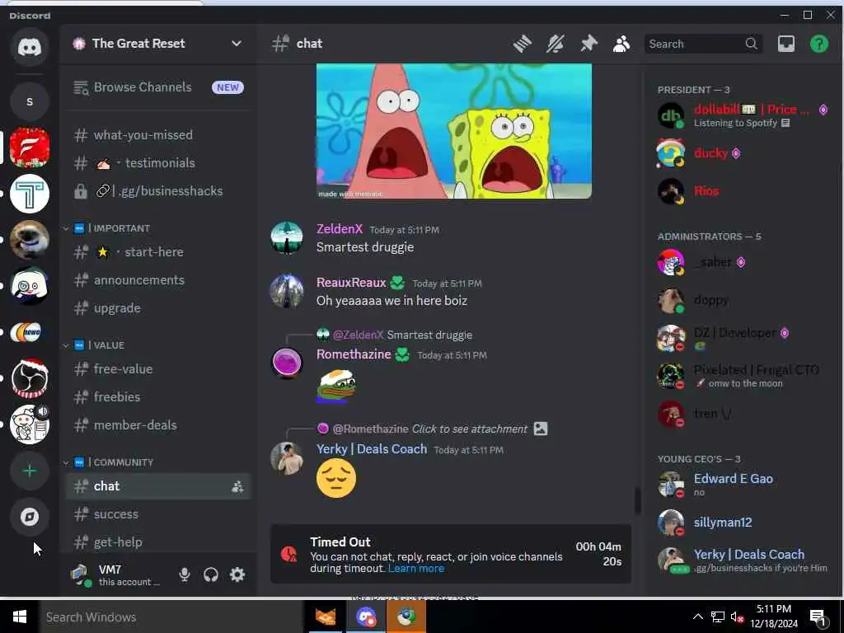Click the ReauxReaux username
This screenshot has width=844, height=633.
pyautogui.click(x=351, y=283)
